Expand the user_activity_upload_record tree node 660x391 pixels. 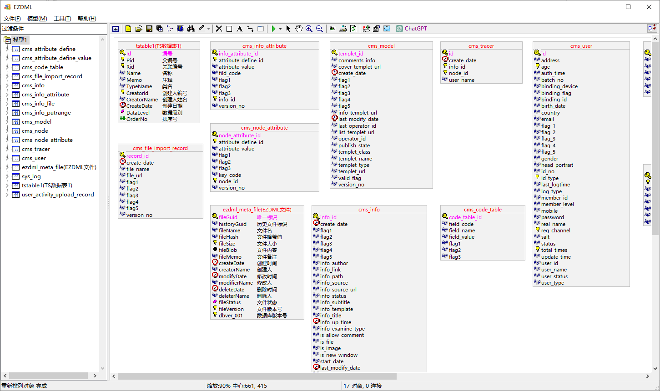coord(7,195)
